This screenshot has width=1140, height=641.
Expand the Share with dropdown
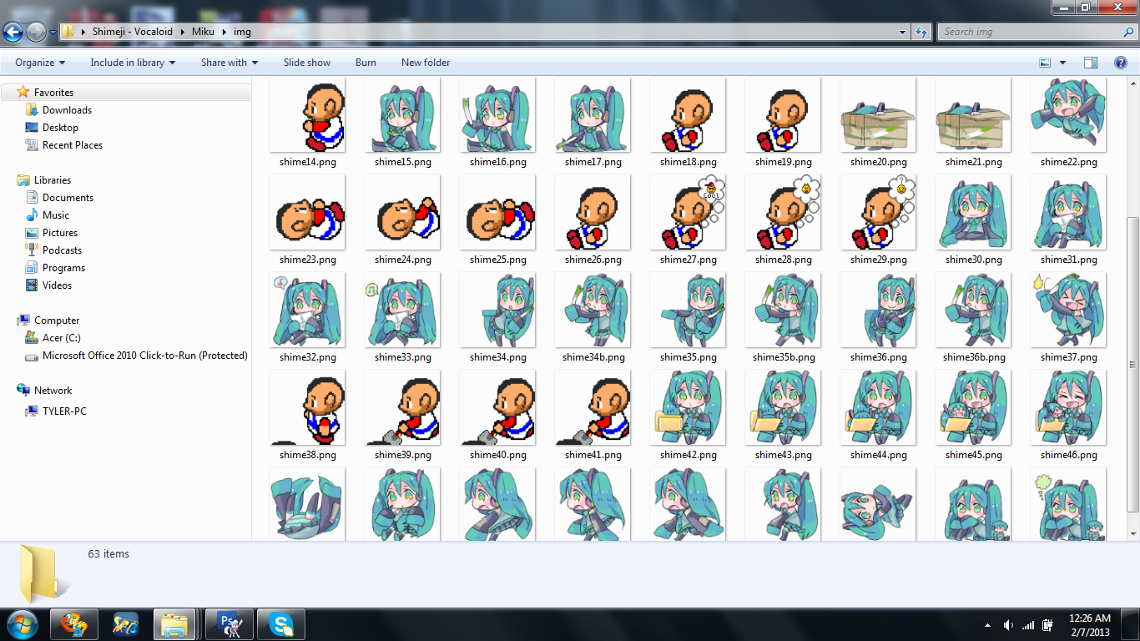(229, 63)
